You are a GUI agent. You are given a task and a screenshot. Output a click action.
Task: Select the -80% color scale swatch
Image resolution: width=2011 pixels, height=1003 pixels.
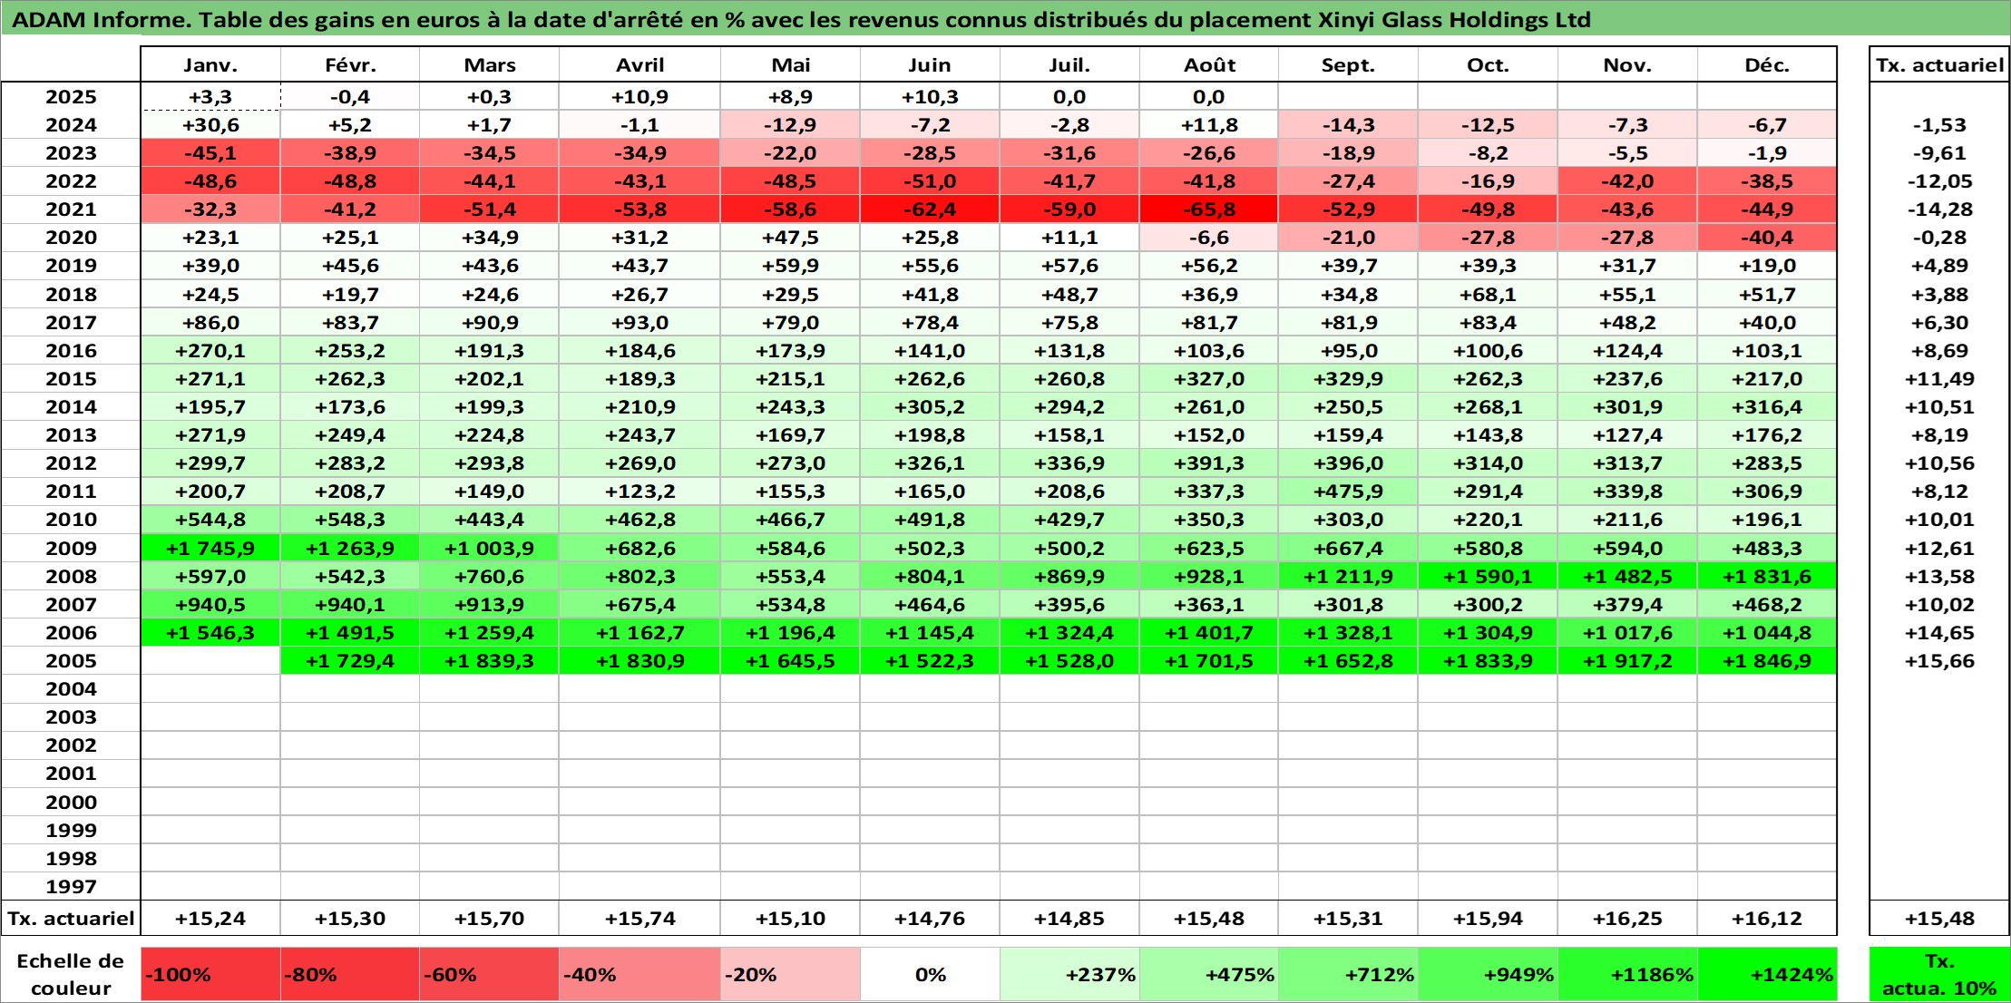350,975
